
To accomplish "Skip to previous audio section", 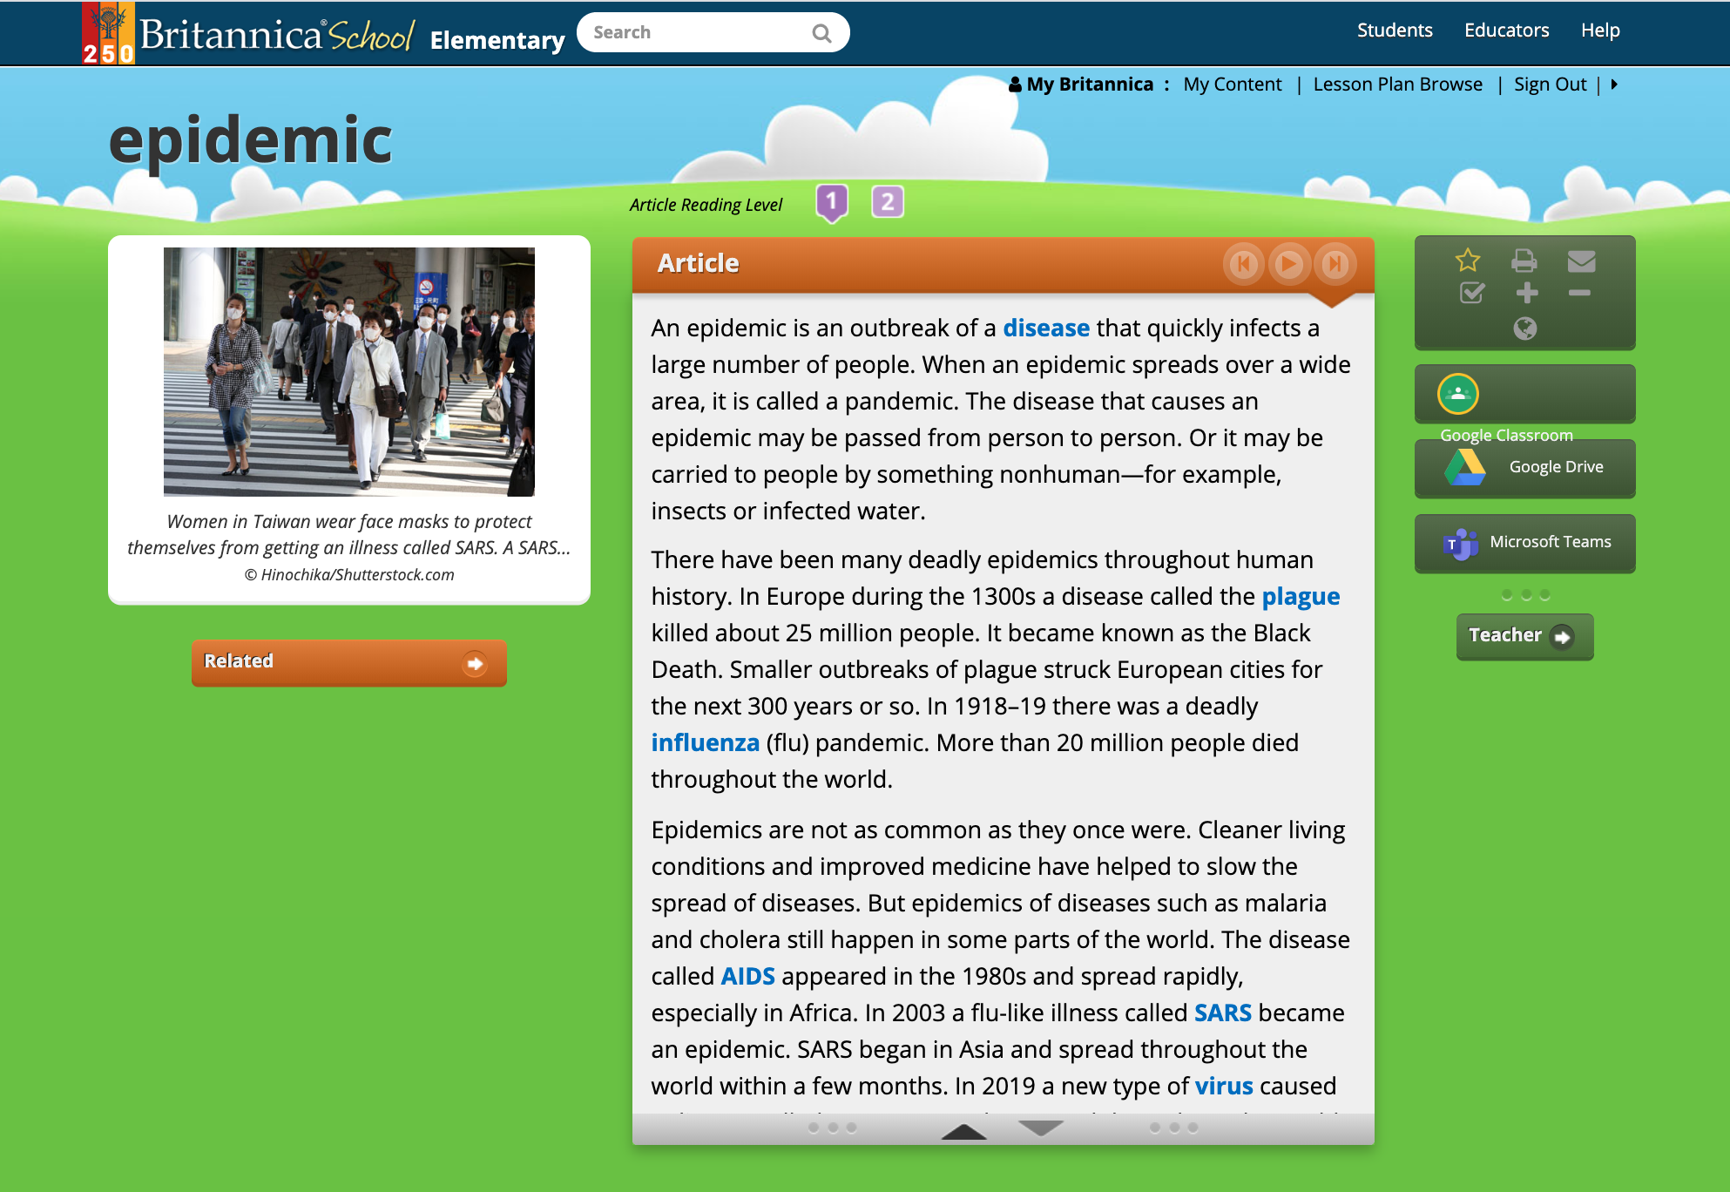I will (1244, 264).
